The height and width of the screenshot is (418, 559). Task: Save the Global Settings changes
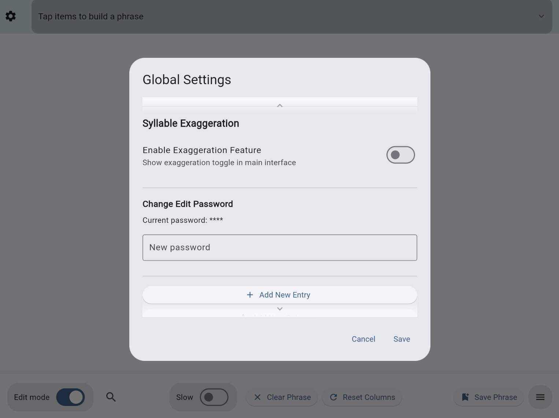[x=401, y=339]
